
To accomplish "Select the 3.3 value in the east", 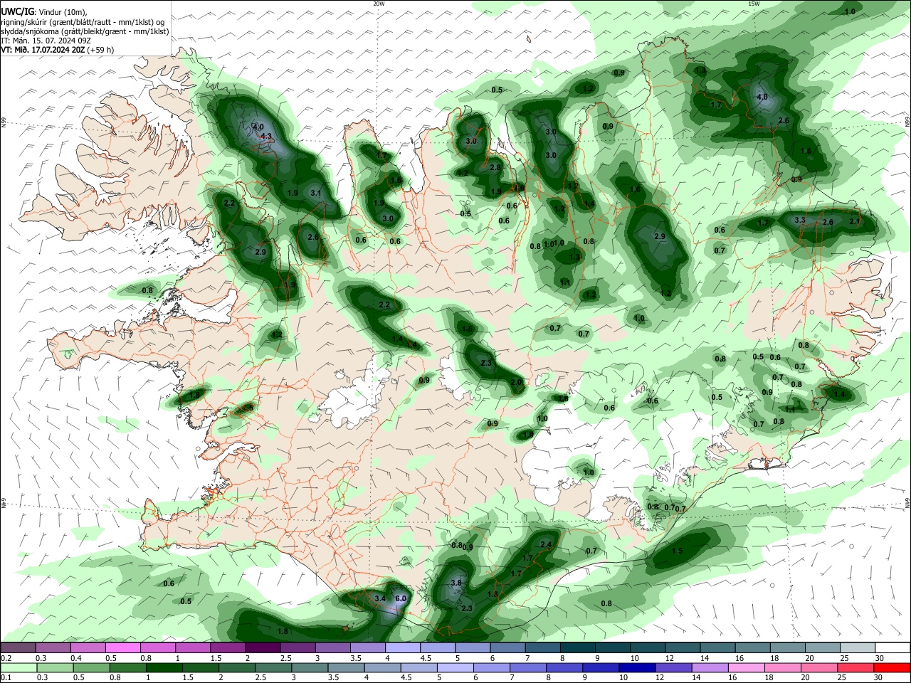I will pos(800,221).
